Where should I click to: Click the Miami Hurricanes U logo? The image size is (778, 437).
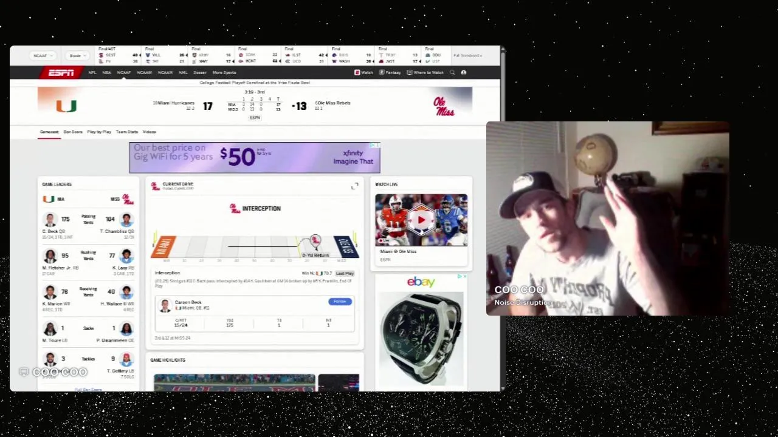pyautogui.click(x=66, y=106)
